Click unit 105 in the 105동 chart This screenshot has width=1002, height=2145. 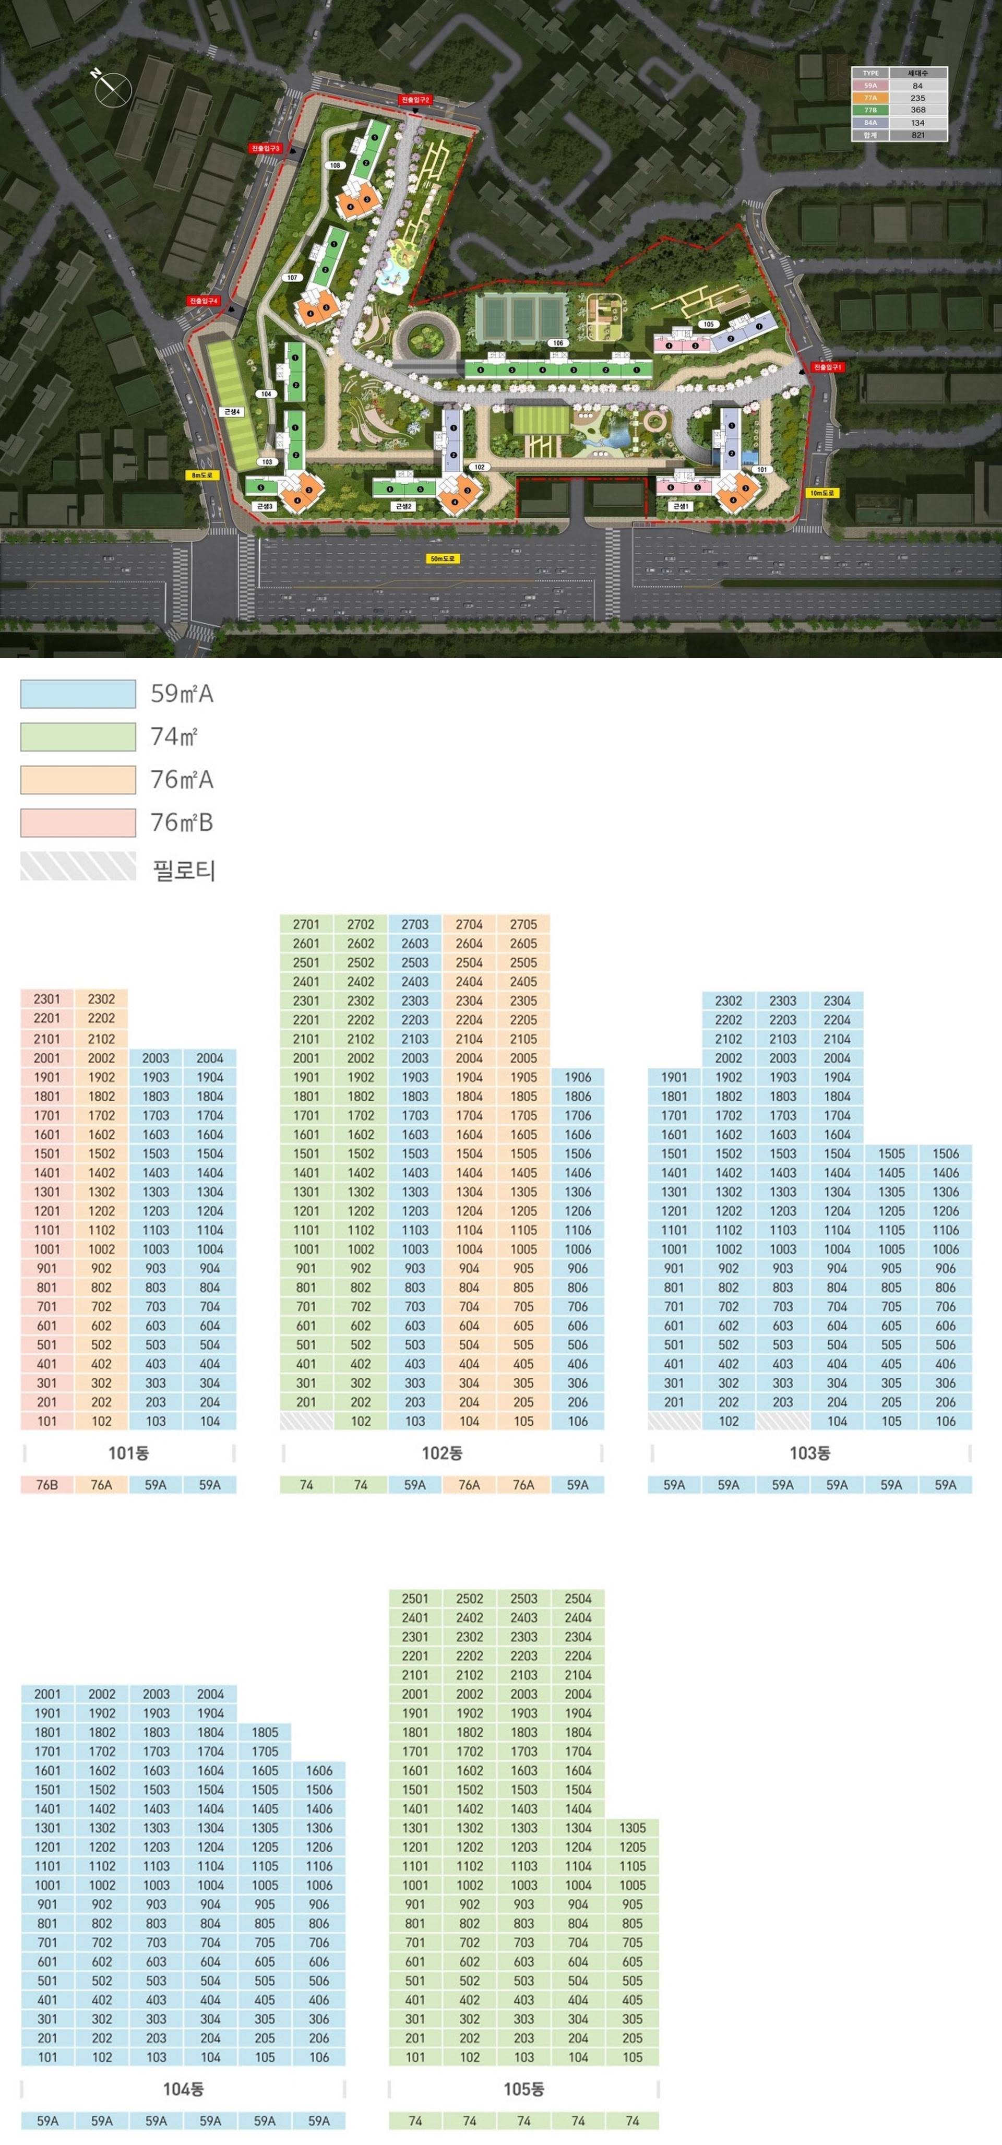[x=632, y=2057]
